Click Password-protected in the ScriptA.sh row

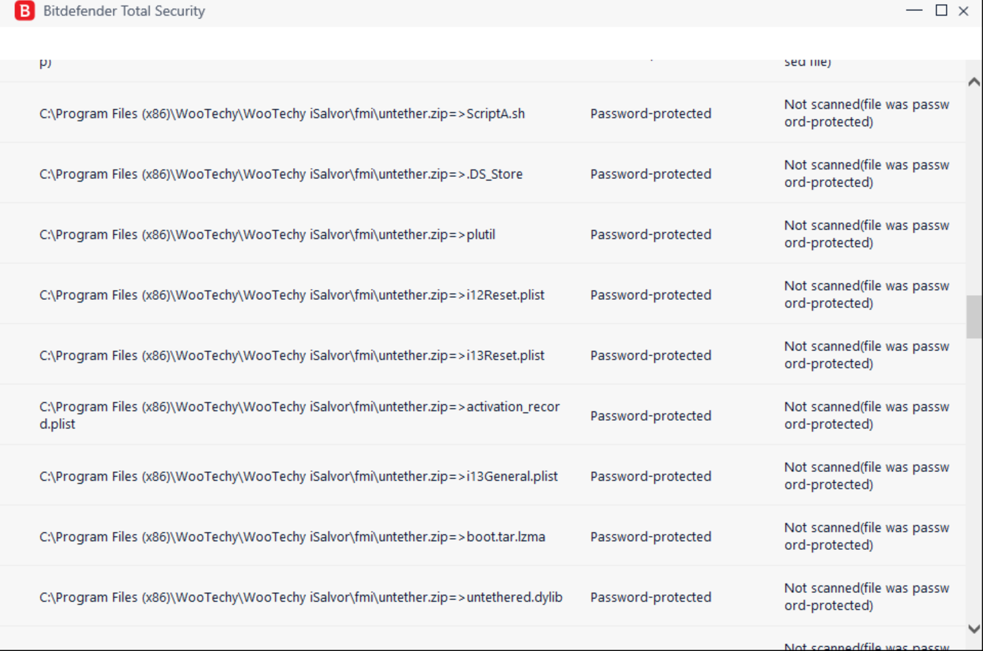pyautogui.click(x=650, y=113)
